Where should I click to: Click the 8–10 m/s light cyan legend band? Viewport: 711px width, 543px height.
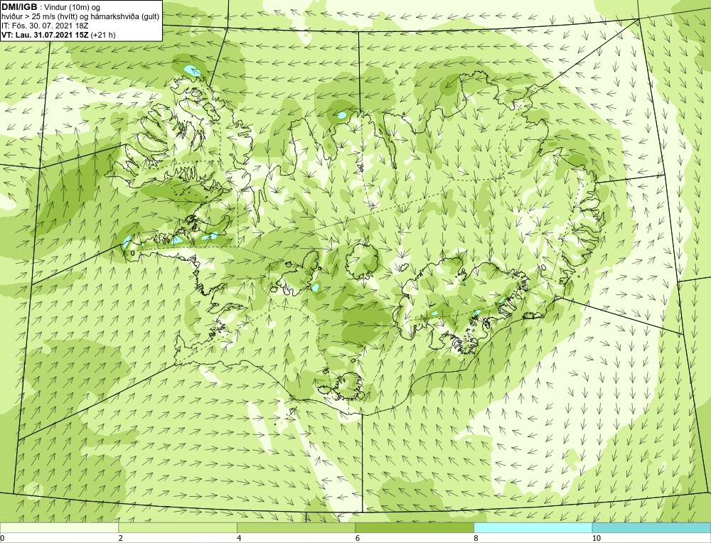(x=533, y=527)
